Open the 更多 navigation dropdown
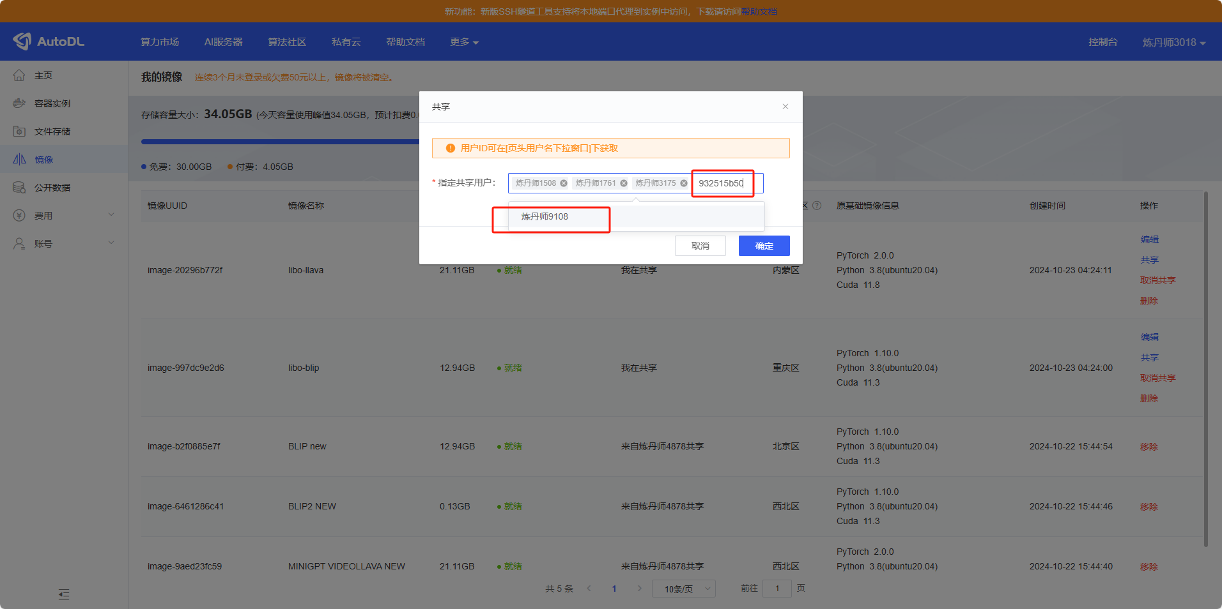Screen dimensions: 1222x609 pos(464,42)
